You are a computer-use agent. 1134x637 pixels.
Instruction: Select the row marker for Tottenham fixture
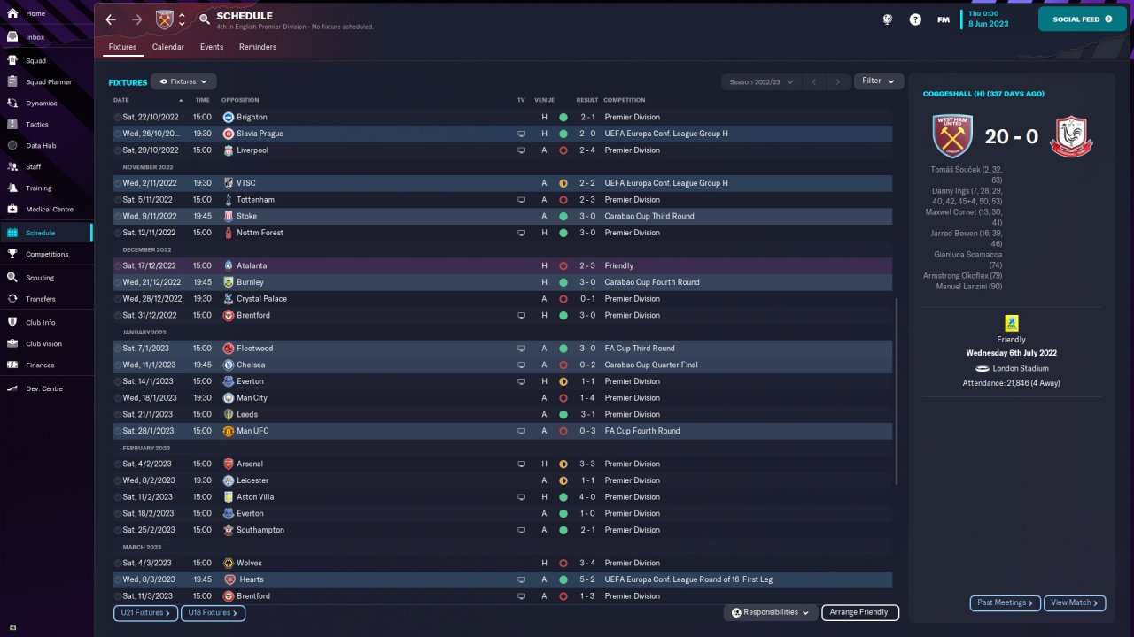click(x=118, y=200)
